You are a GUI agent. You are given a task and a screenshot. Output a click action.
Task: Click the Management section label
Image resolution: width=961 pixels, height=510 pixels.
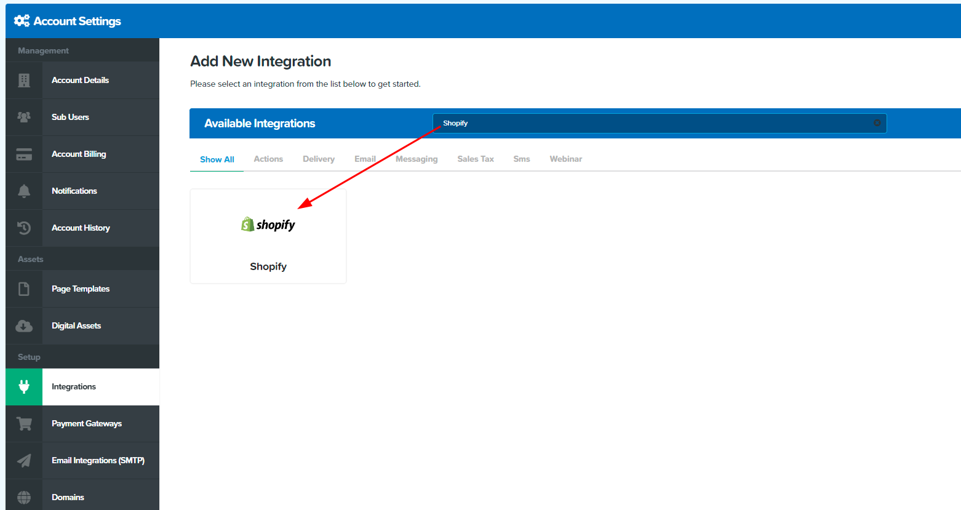click(x=43, y=50)
